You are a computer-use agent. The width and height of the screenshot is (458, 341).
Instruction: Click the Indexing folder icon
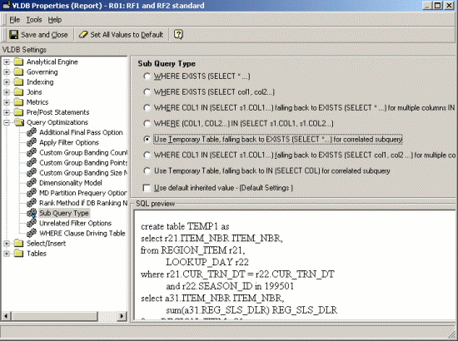point(18,82)
